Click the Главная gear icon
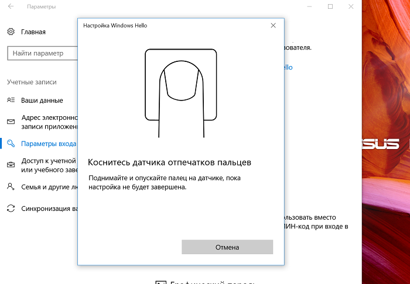This screenshot has width=410, height=284. click(x=11, y=32)
